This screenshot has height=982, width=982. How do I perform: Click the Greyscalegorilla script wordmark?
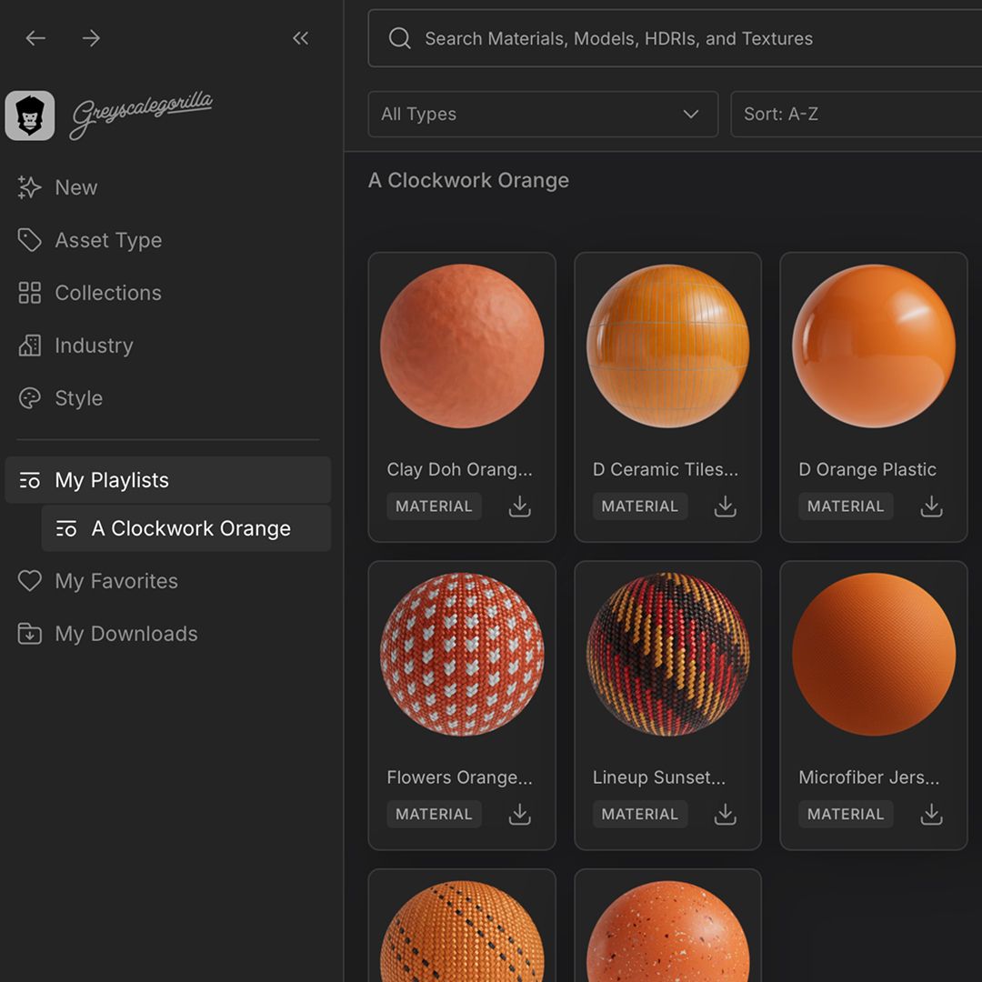pos(141,115)
